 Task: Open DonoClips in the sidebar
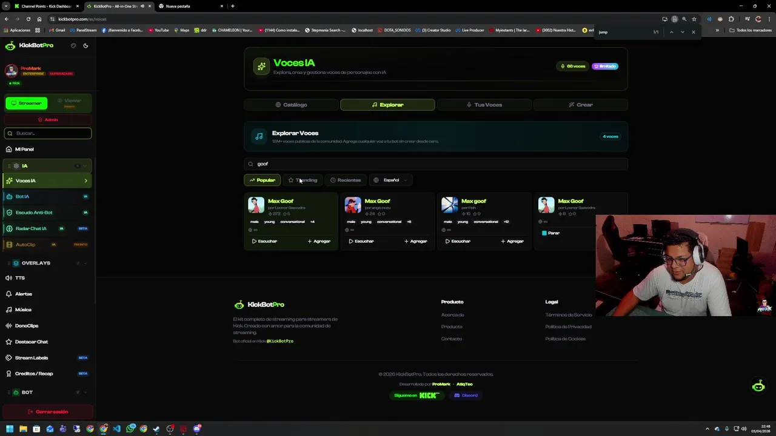pos(48,326)
